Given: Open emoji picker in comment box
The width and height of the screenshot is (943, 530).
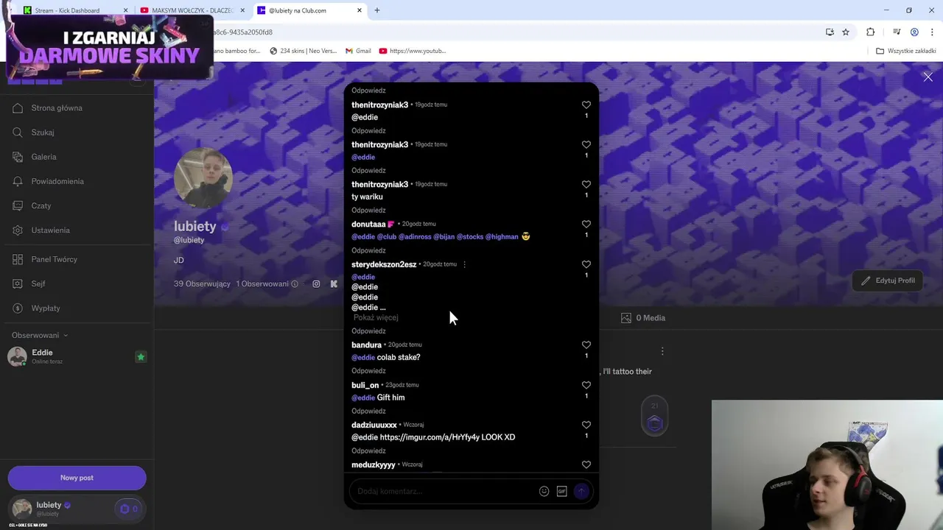Looking at the screenshot, I should [544, 491].
